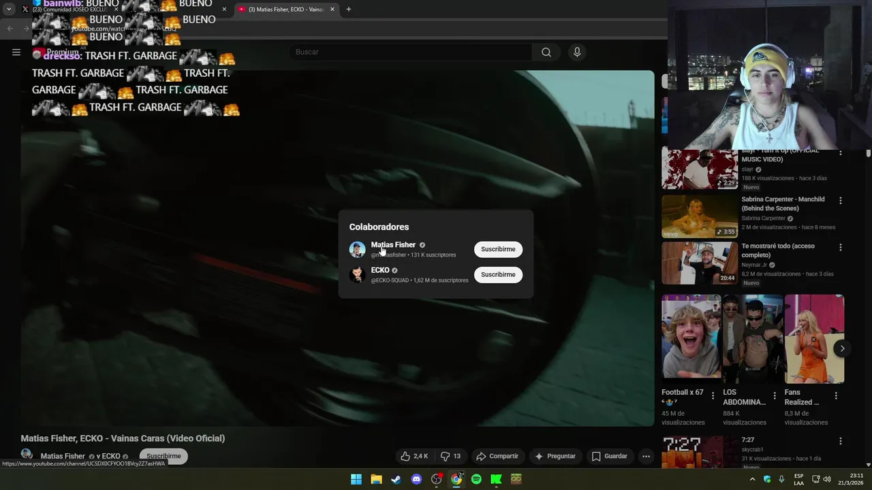
Task: Open Fans Realized short thumbnail
Action: (x=814, y=339)
